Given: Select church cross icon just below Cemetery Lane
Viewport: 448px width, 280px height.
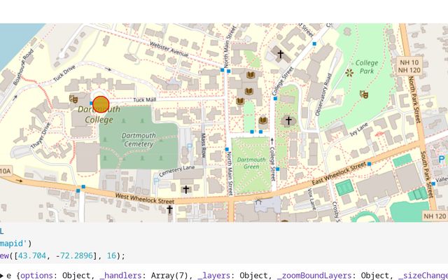Looking at the screenshot, I should 186,189.
